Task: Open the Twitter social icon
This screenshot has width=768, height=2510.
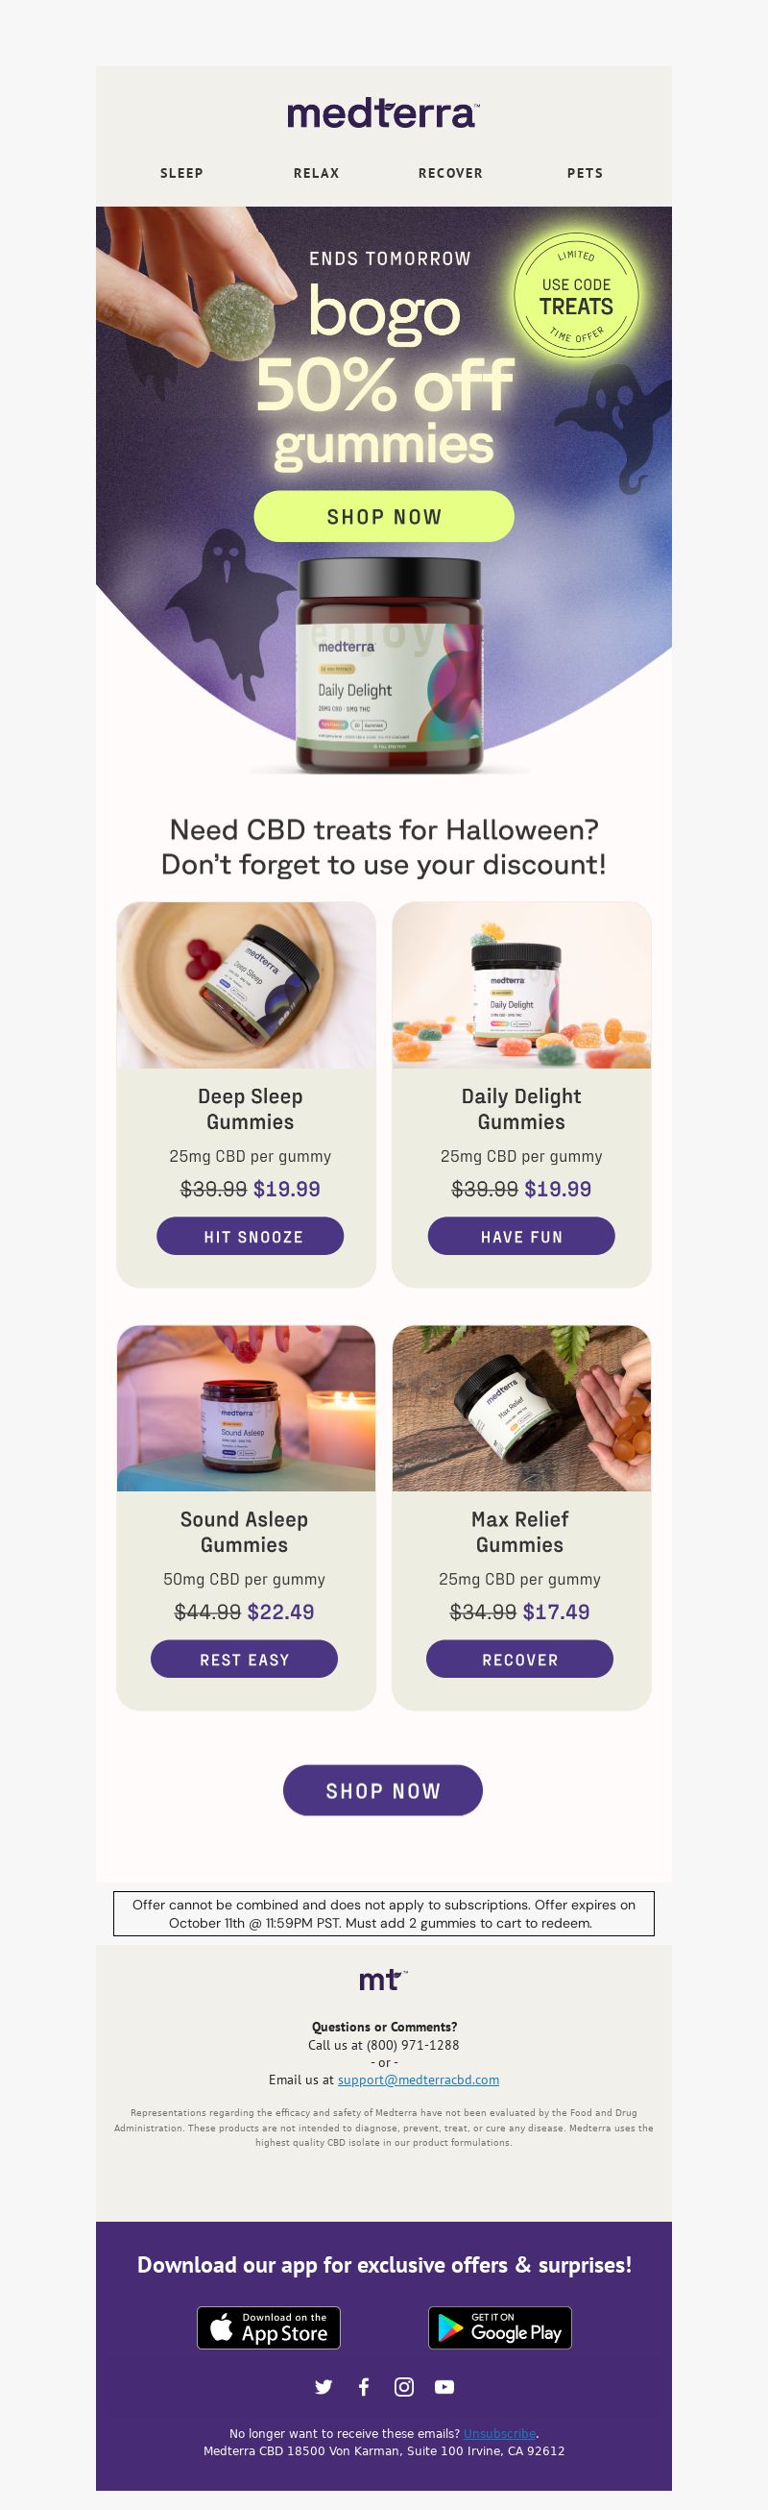Action: 324,2386
